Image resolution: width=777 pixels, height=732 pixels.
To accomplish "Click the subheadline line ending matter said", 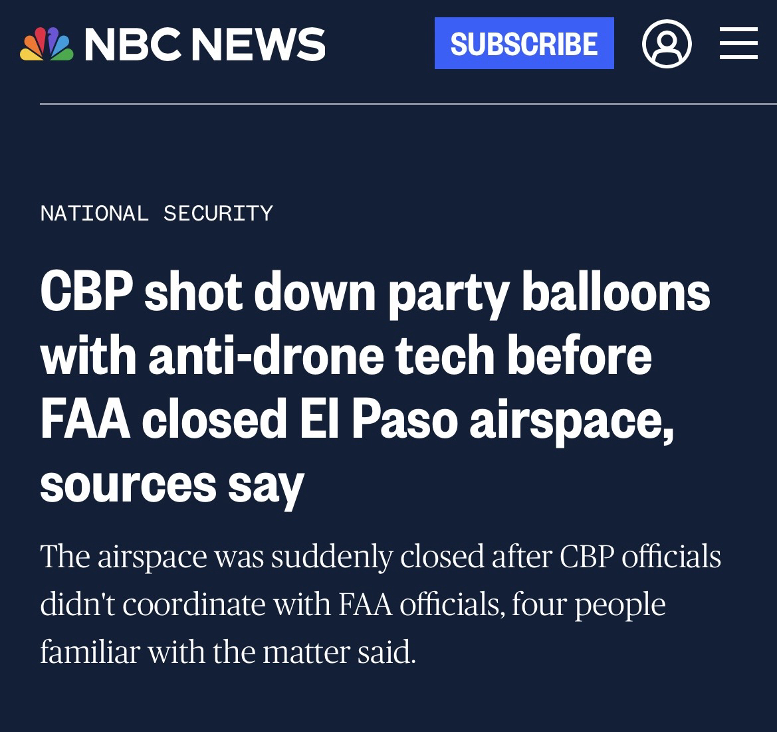I will pyautogui.click(x=227, y=652).
